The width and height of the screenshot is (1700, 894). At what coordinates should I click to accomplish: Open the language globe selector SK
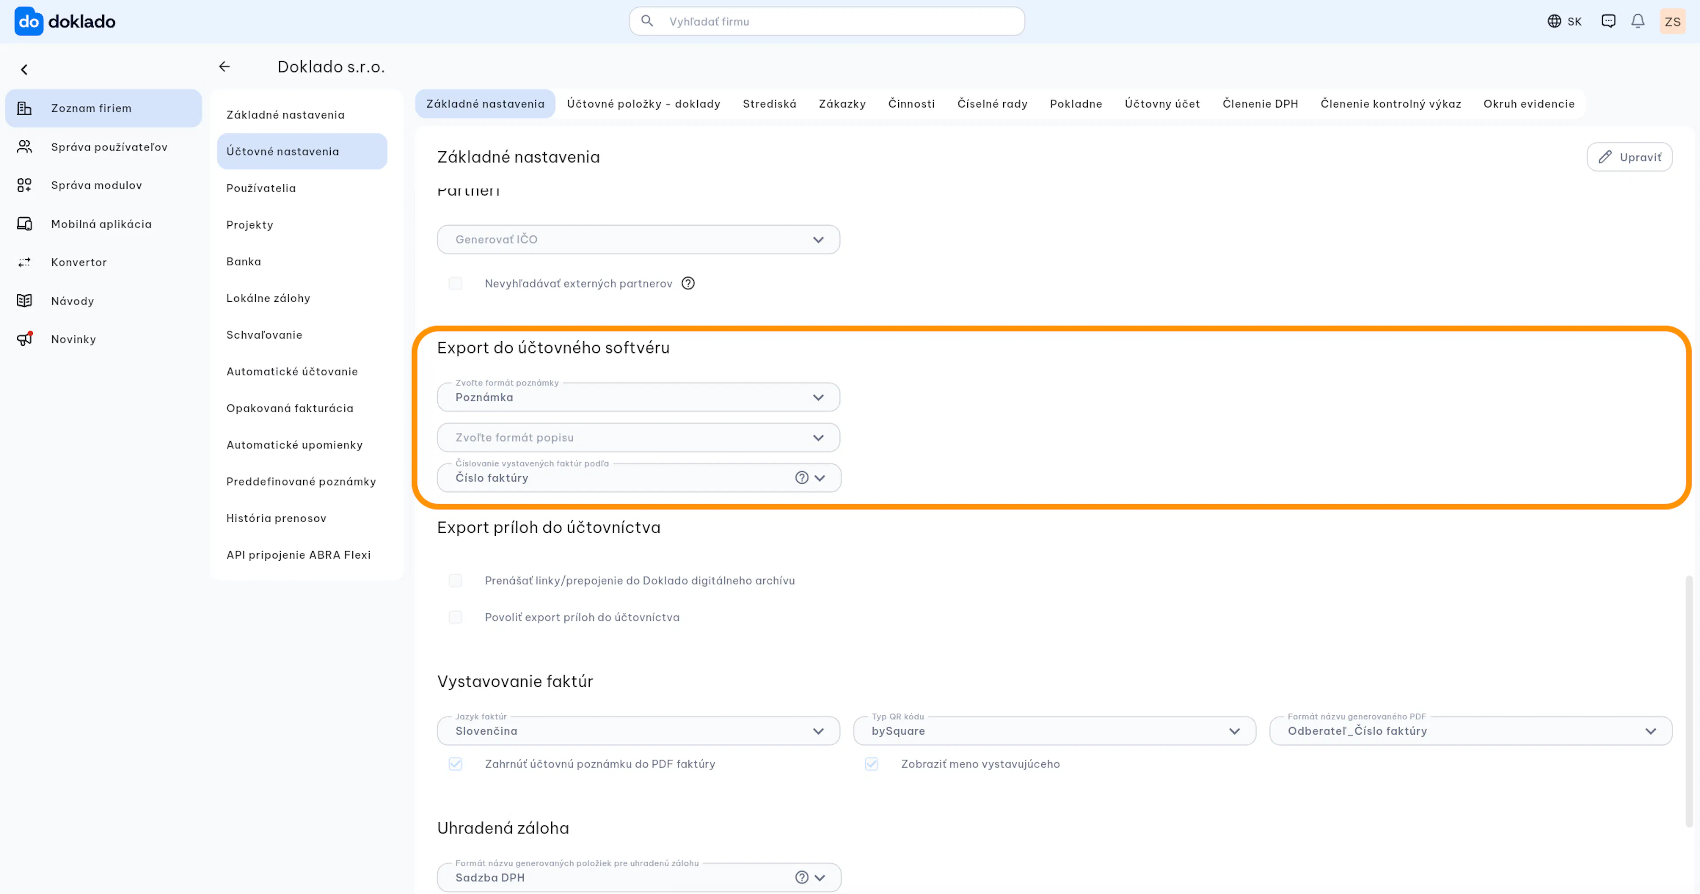pos(1564,21)
